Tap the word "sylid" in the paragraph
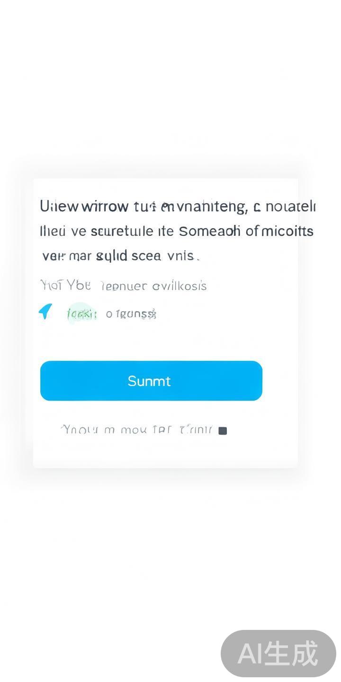The width and height of the screenshot is (341, 682). click(x=112, y=256)
